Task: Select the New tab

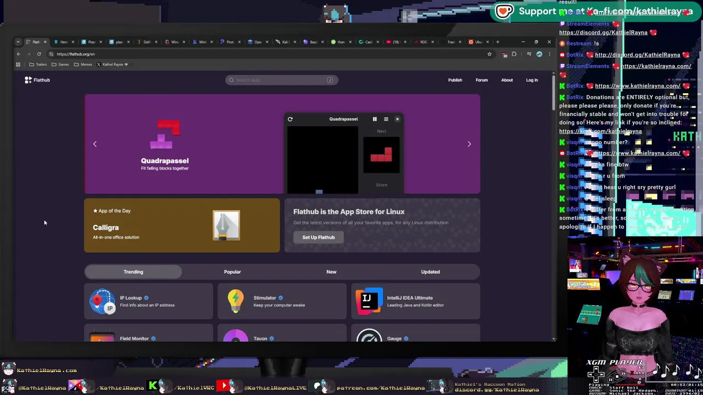Action: 331,272
